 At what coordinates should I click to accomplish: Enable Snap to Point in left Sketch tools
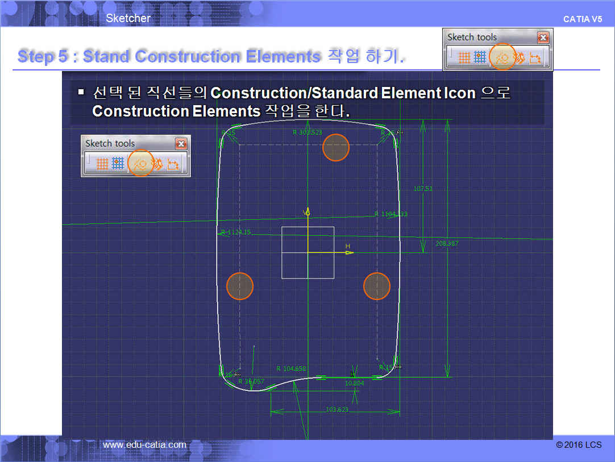click(118, 164)
